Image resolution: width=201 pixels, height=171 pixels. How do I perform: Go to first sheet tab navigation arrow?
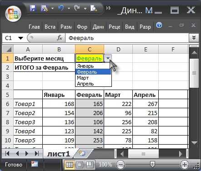[7, 154]
